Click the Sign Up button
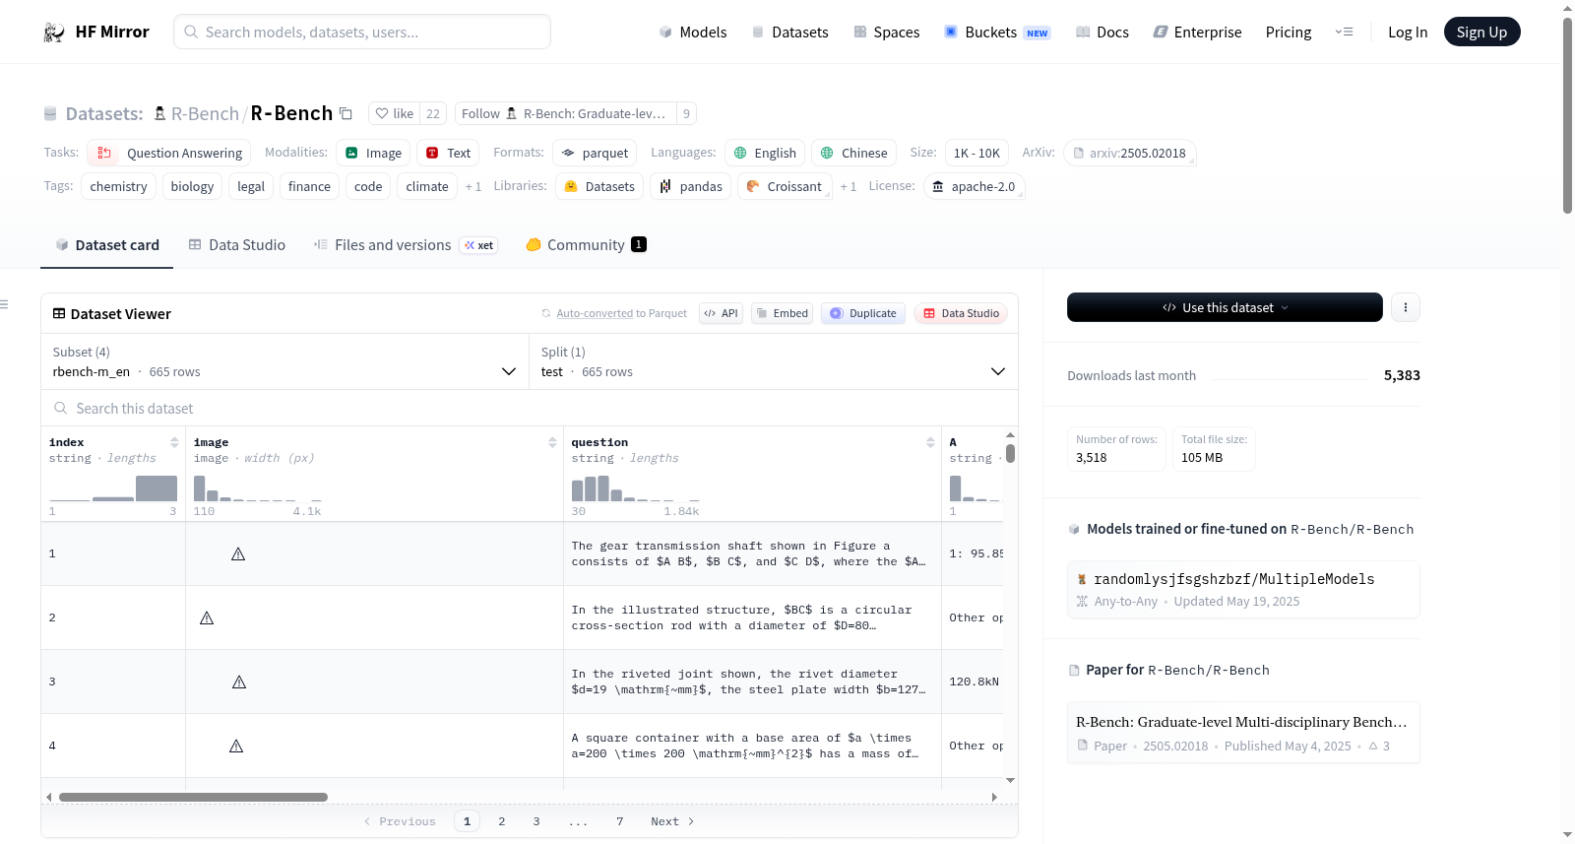 pos(1482,32)
